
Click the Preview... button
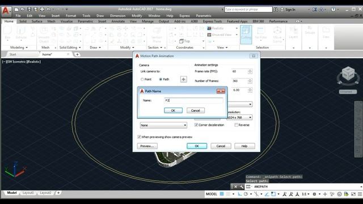[x=147, y=146]
